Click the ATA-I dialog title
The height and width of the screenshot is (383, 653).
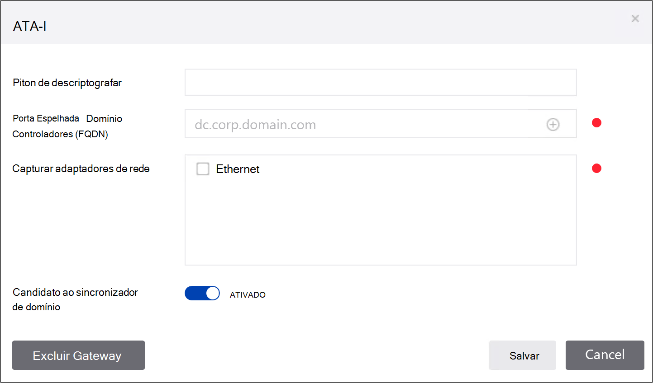pos(30,26)
